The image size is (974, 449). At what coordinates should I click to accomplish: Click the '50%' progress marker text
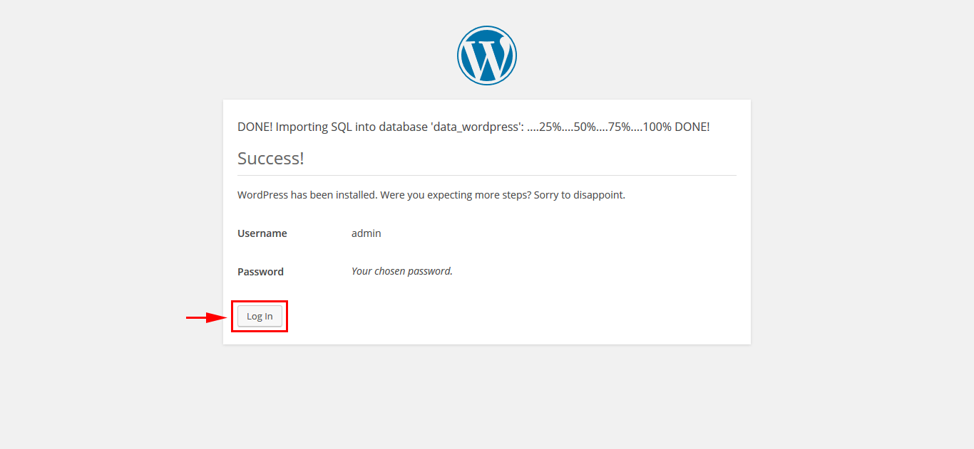pos(585,127)
